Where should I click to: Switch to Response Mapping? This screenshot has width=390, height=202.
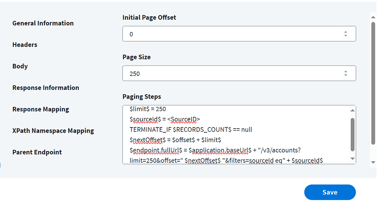(x=41, y=109)
